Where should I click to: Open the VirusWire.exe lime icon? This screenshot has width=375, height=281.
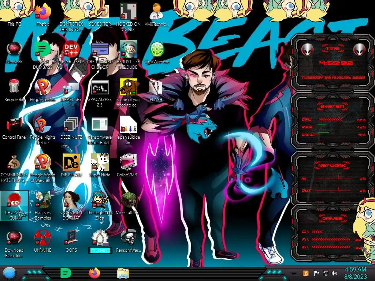click(x=157, y=53)
